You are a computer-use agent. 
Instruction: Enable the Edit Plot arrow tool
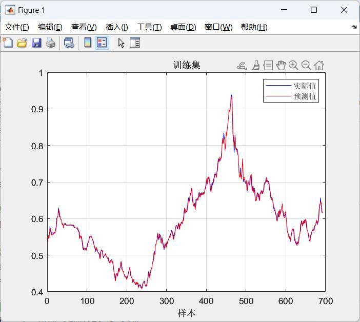[x=121, y=43]
